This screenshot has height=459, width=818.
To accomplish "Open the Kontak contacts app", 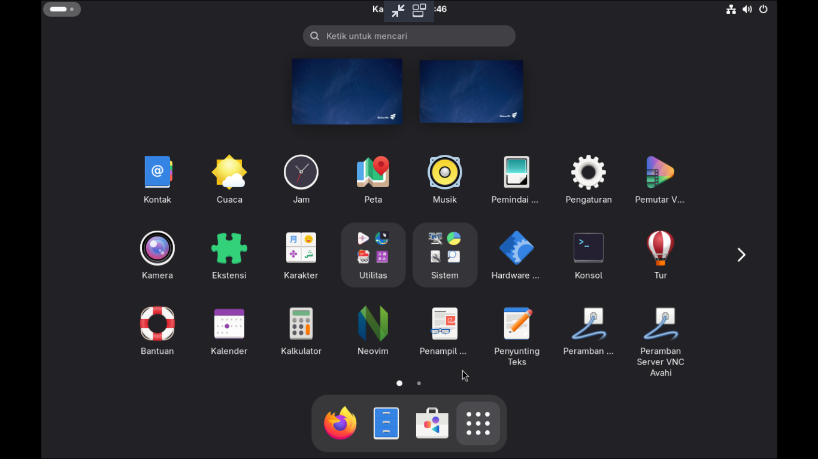I will click(157, 179).
